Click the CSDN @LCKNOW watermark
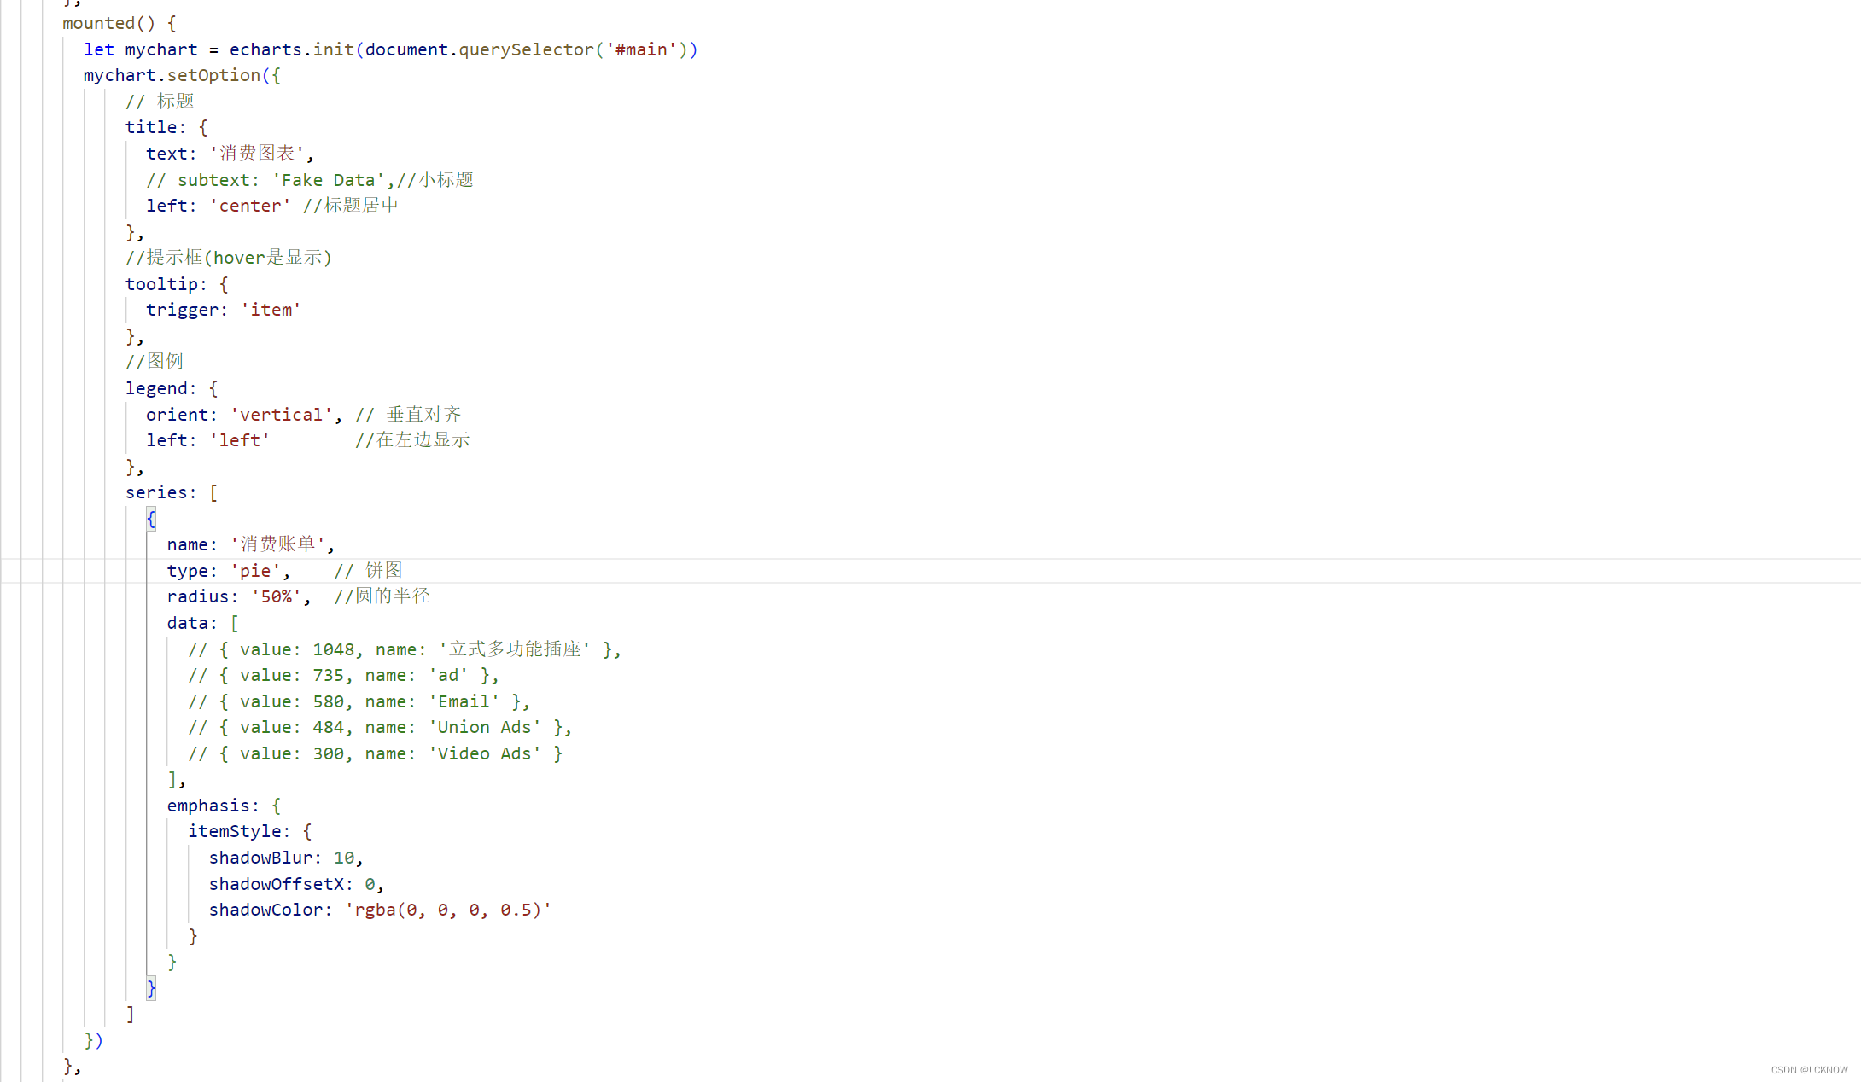This screenshot has width=1861, height=1082. [1808, 1070]
